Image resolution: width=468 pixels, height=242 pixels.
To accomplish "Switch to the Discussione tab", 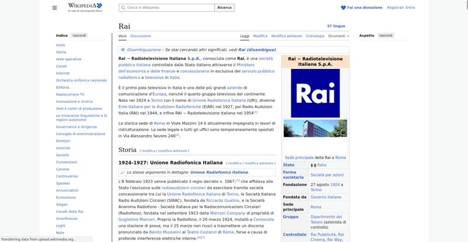I will [x=140, y=36].
